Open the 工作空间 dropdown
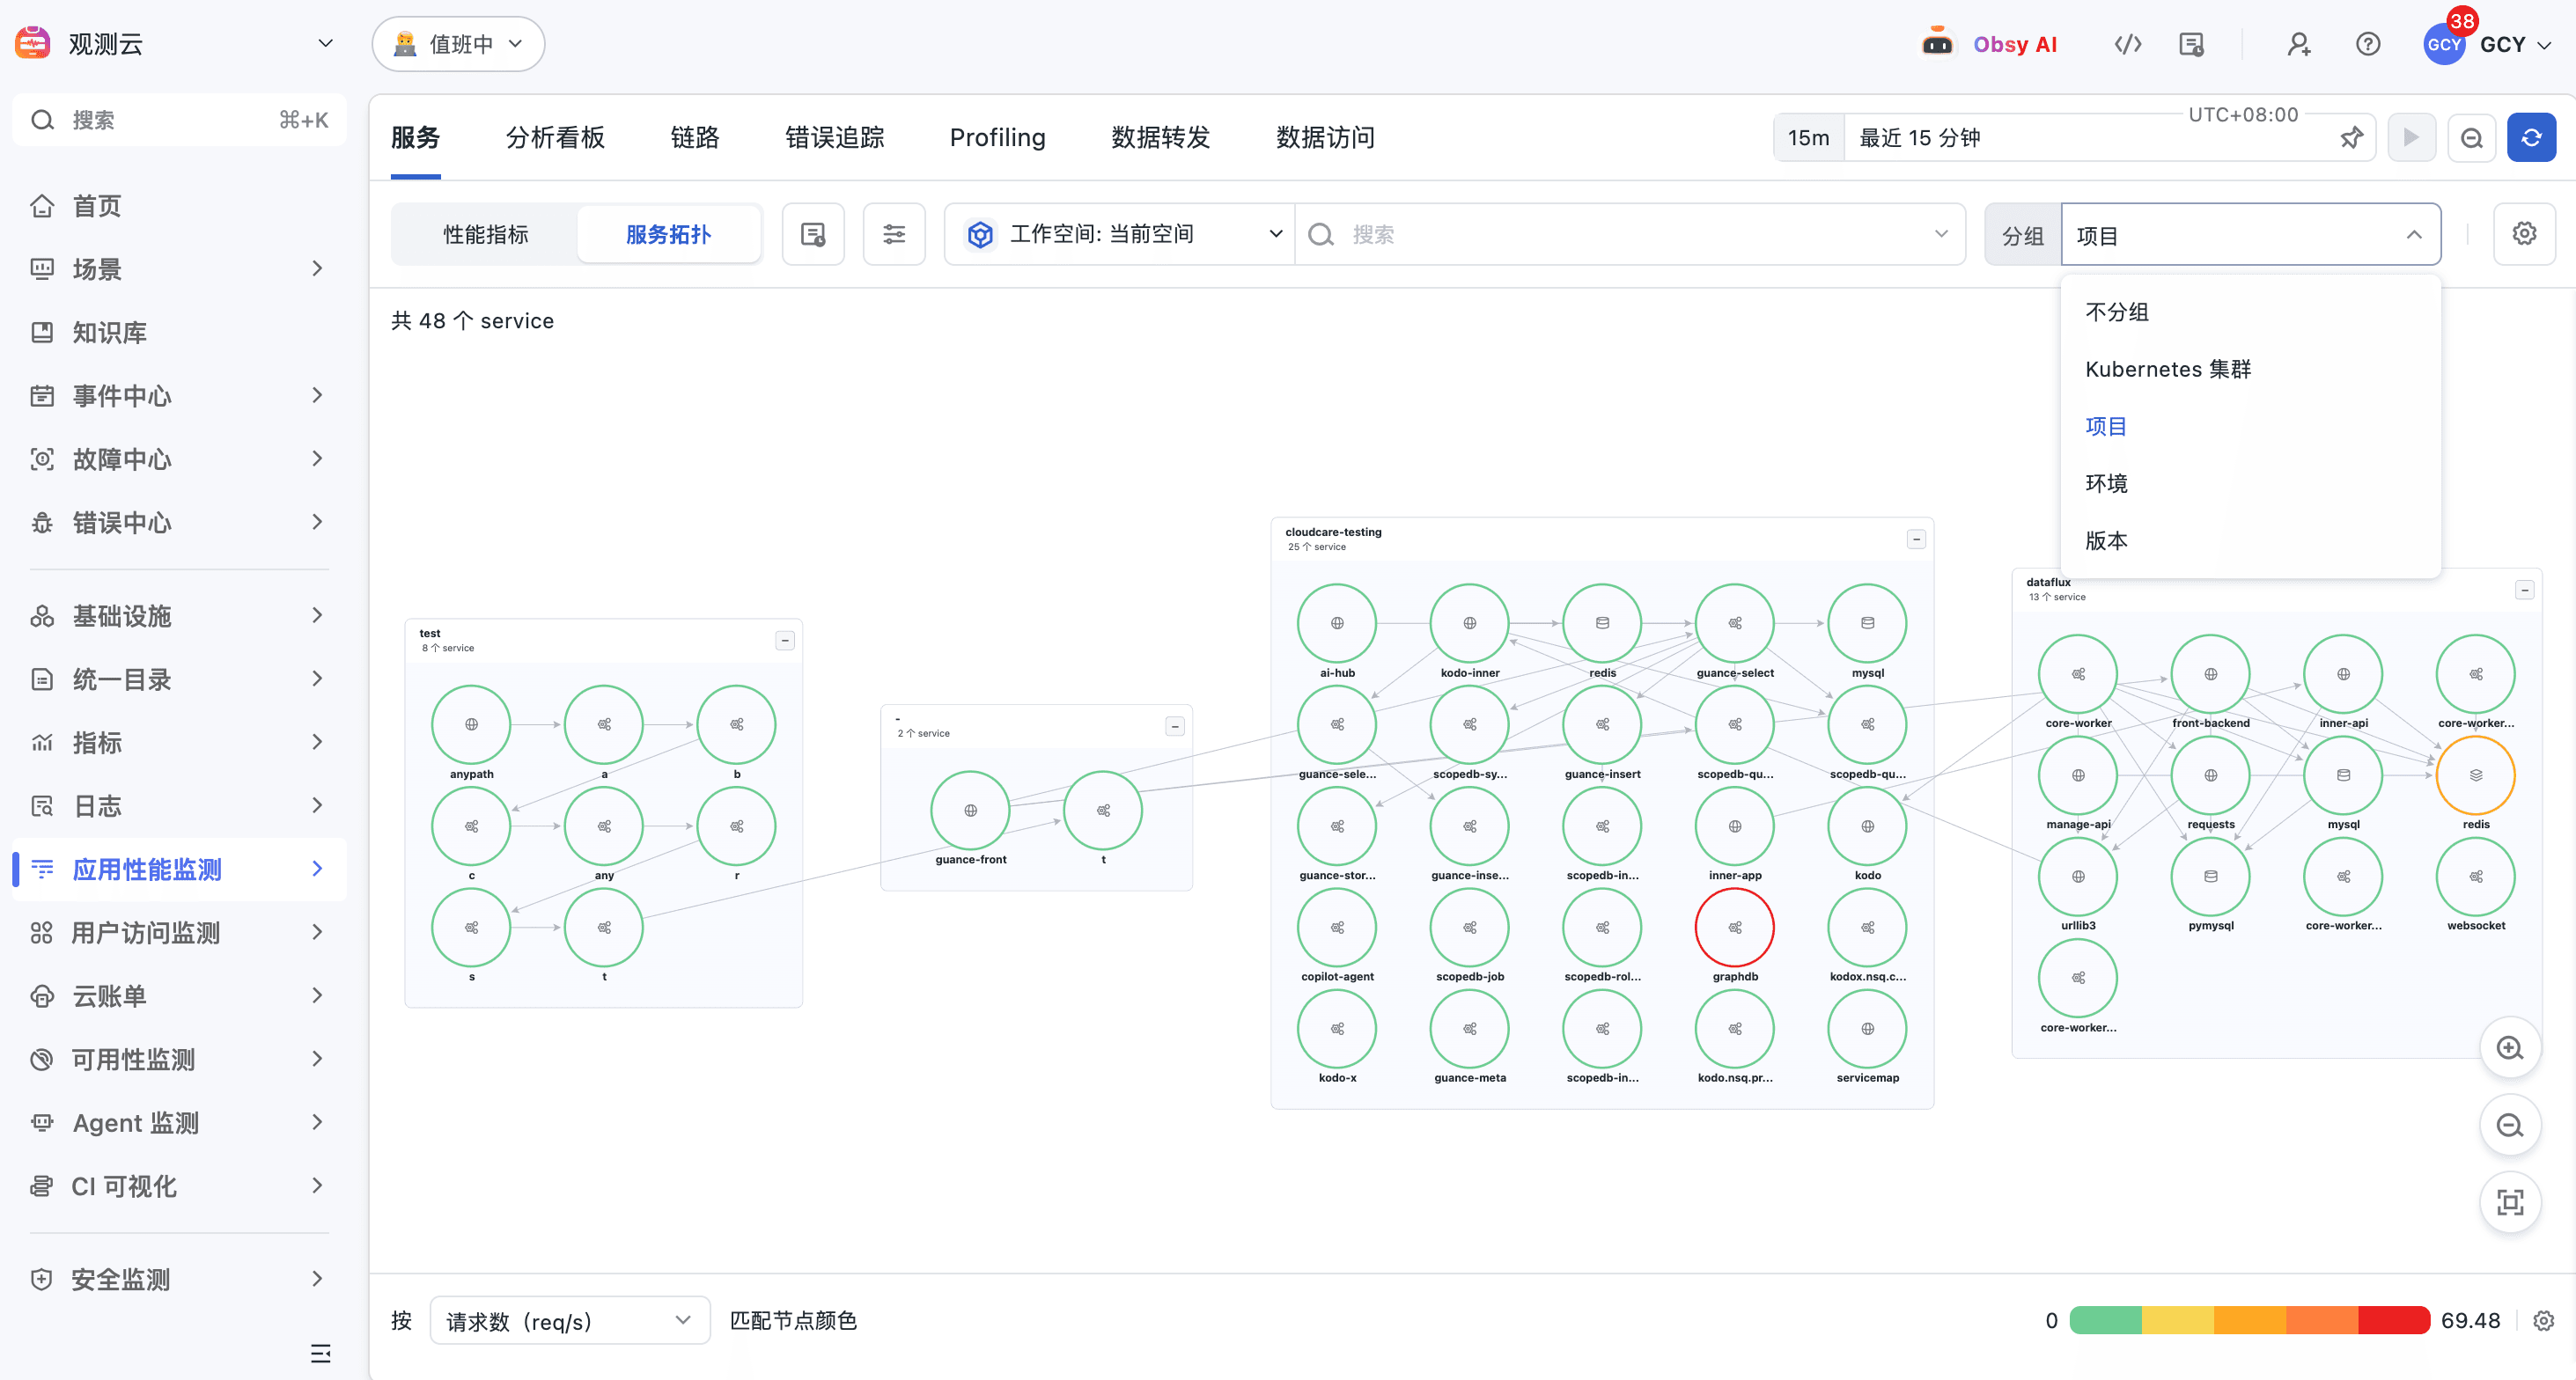 pos(1121,234)
